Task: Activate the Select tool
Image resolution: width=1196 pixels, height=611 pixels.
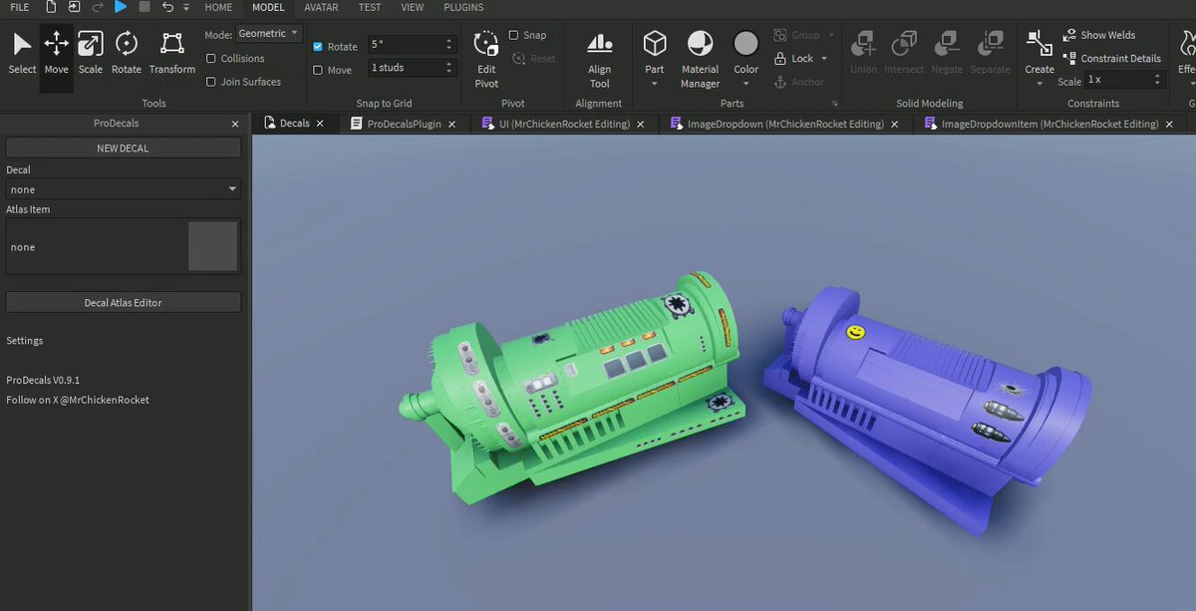Action: tap(22, 54)
